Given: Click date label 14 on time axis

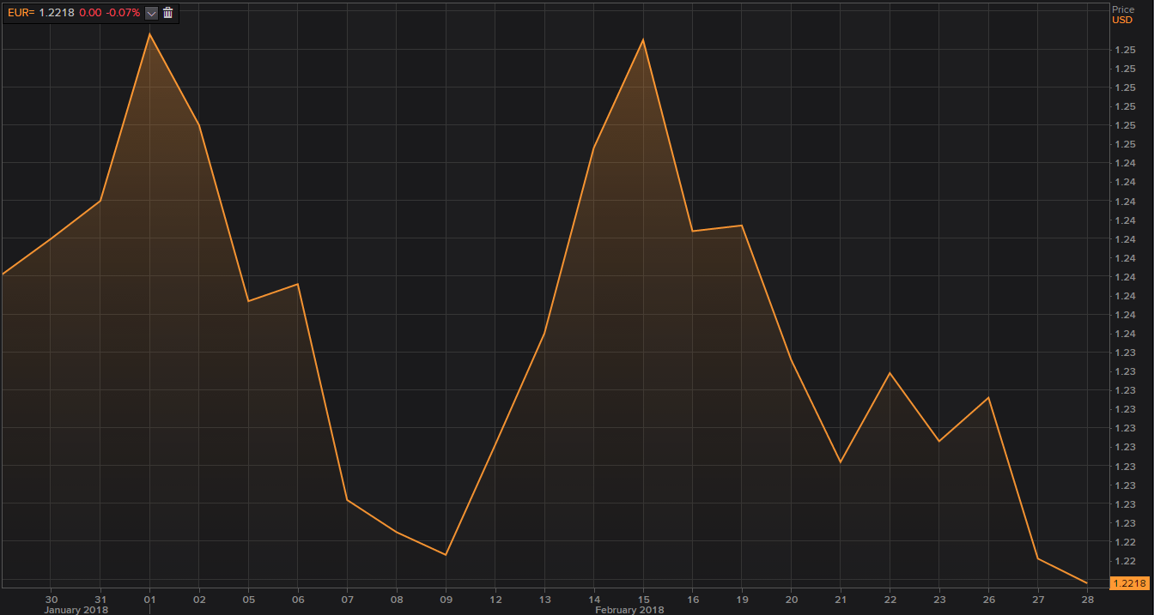Looking at the screenshot, I should tap(593, 600).
